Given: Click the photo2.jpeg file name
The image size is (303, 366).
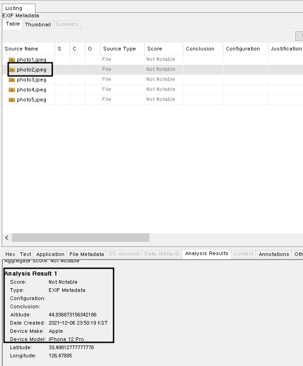Looking at the screenshot, I should (x=31, y=70).
